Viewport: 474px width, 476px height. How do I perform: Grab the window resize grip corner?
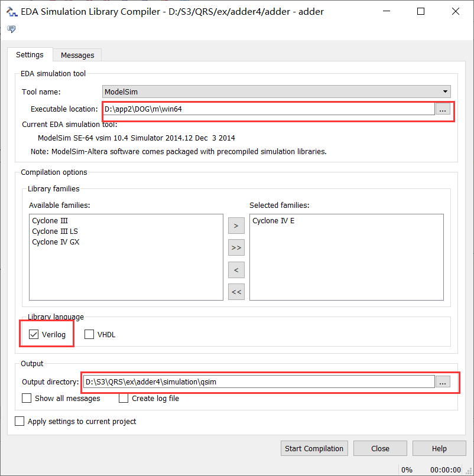[469, 471]
